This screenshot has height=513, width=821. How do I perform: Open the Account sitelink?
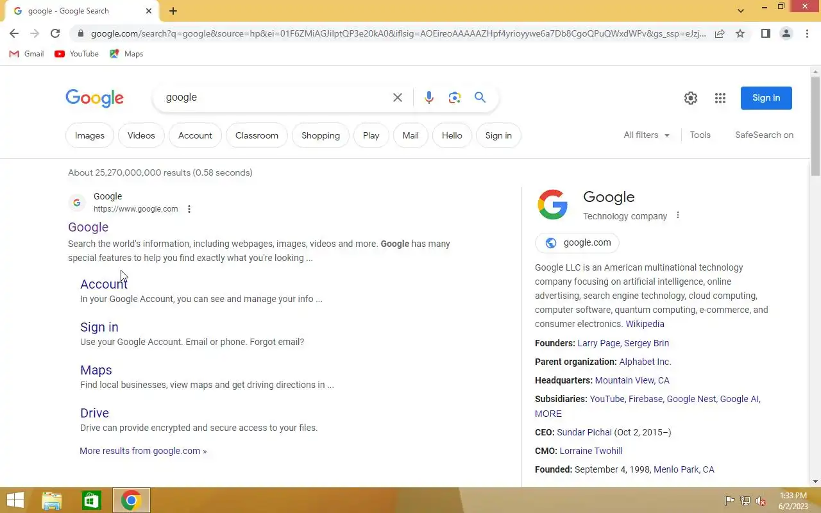[104, 284]
